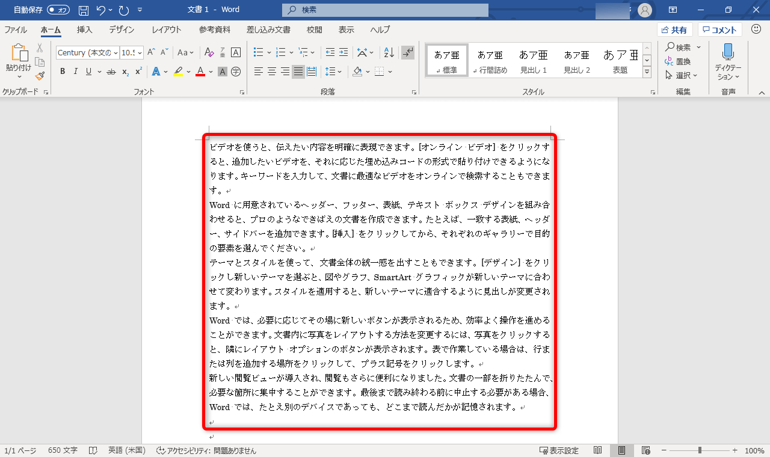Toggle bold formatting

[x=63, y=72]
